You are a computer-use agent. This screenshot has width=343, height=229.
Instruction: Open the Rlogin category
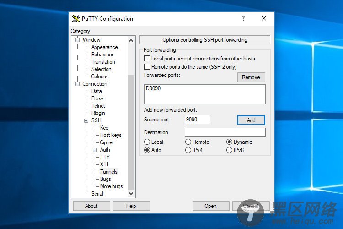(98, 113)
